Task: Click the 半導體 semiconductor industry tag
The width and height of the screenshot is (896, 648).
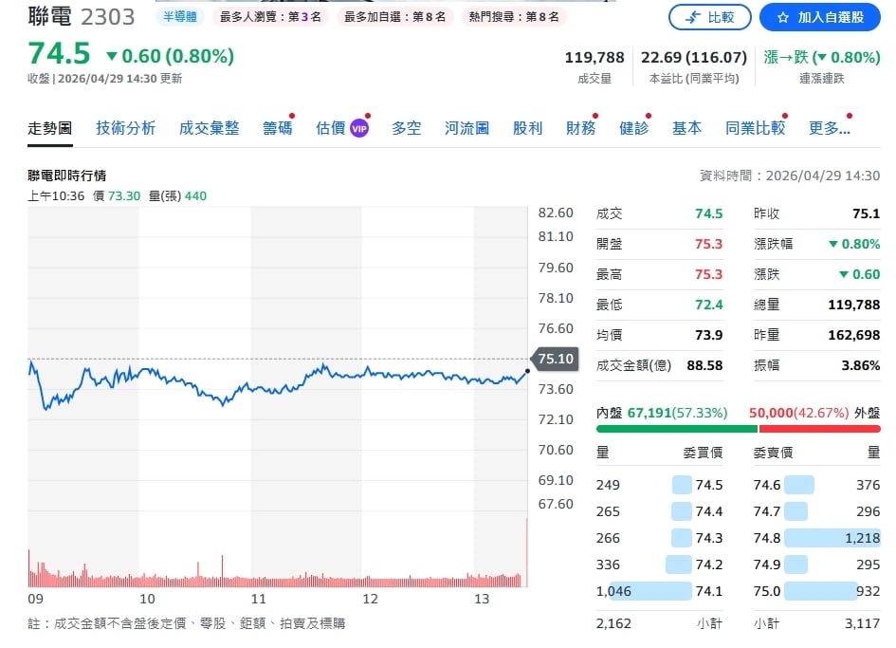Action: (x=179, y=16)
